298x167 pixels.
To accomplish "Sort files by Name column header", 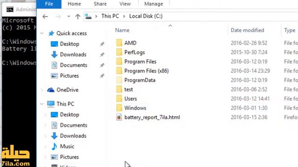I will (x=122, y=30).
